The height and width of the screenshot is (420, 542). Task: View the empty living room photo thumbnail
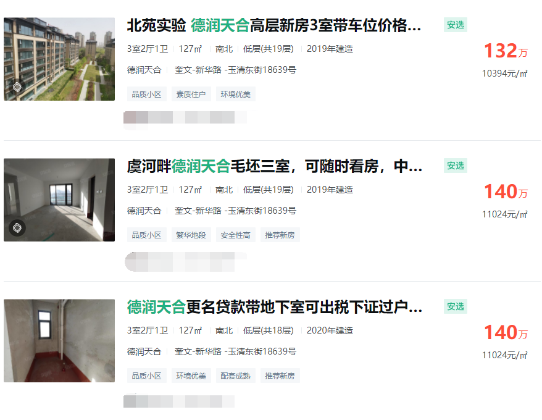59,200
